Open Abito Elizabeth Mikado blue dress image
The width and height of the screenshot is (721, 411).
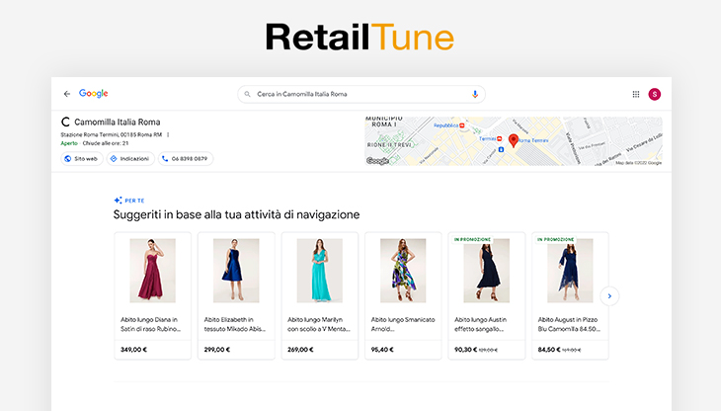(x=236, y=271)
